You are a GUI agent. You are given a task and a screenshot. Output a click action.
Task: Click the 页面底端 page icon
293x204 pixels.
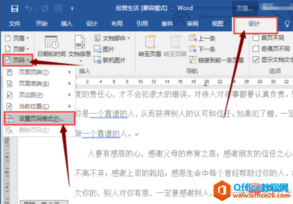coord(10,84)
